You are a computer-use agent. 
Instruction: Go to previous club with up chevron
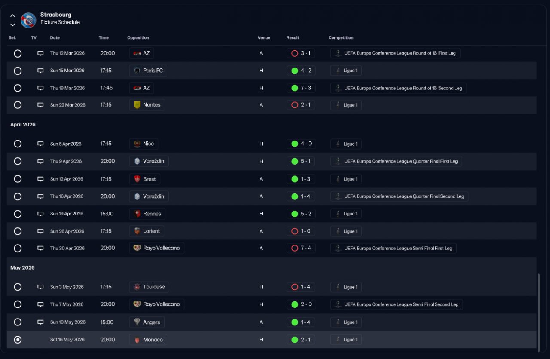(12, 16)
